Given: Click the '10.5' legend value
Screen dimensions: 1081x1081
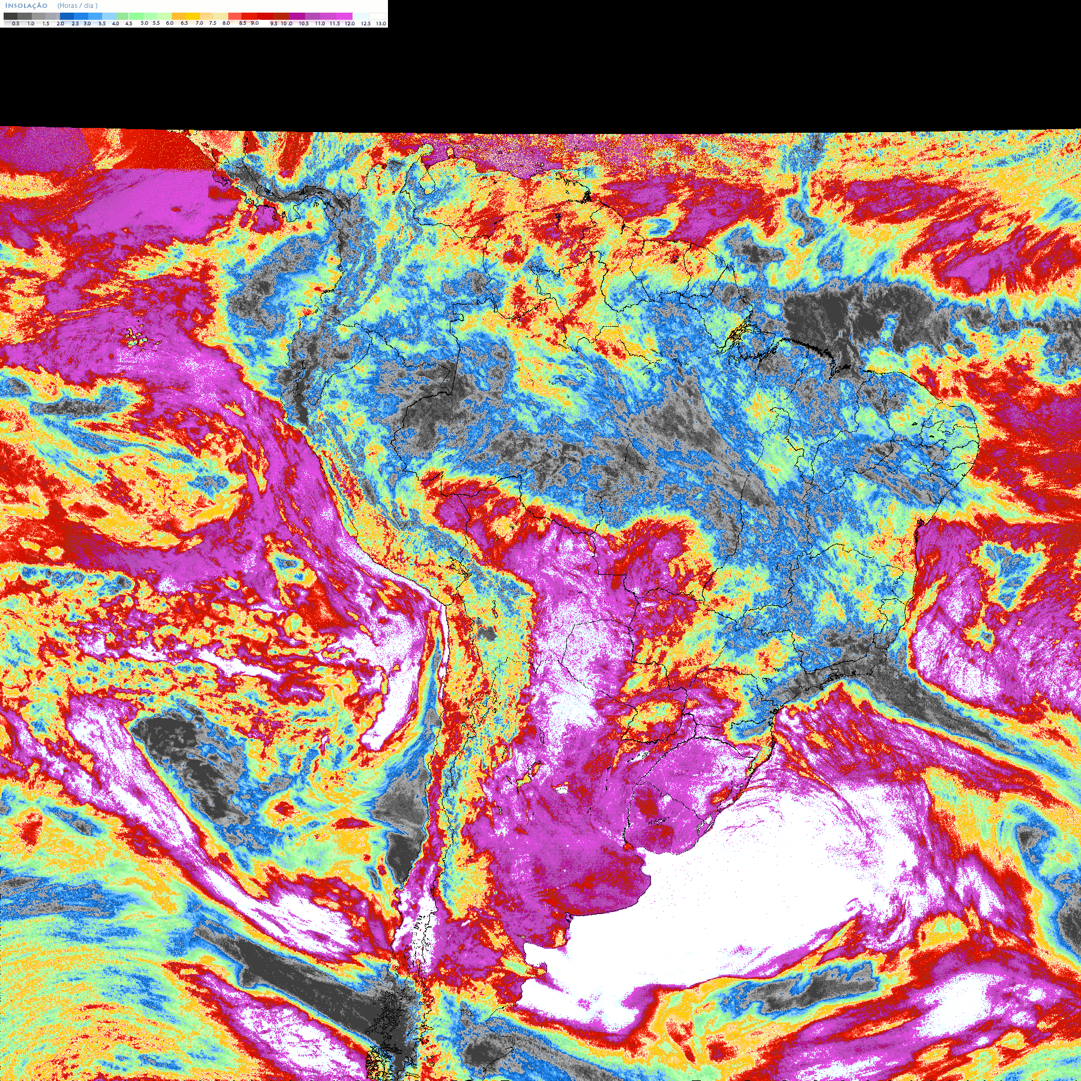Looking at the screenshot, I should (x=304, y=23).
